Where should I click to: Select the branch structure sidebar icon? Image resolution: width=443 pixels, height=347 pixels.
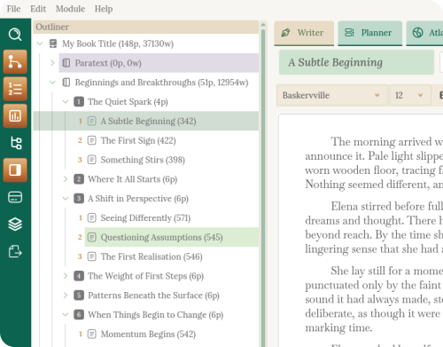15,61
